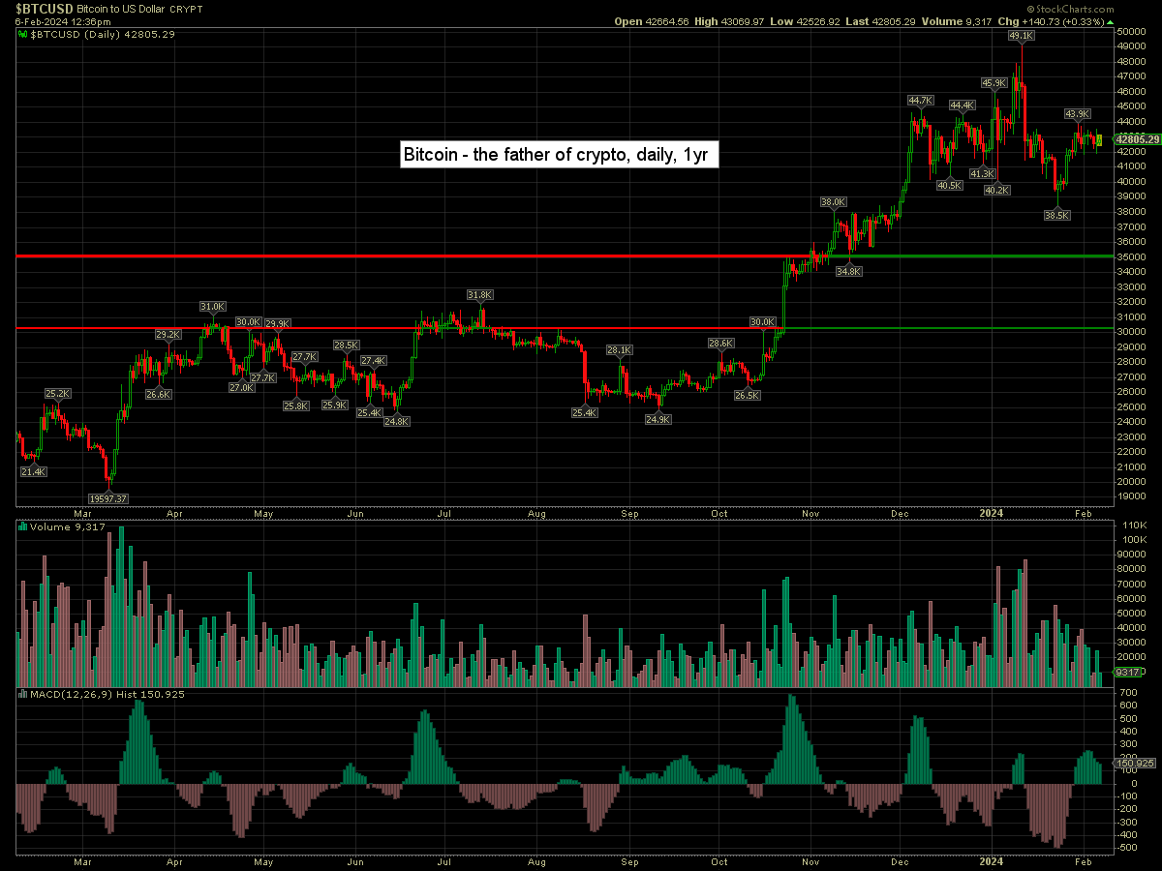
Task: Click the 24.9K September low label
Action: [657, 419]
